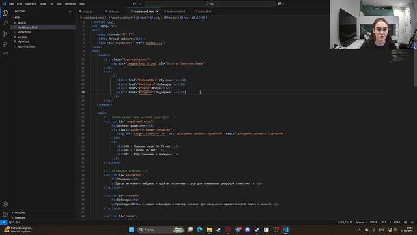
Task: Click the Windows taskbar search box
Action: (161, 230)
